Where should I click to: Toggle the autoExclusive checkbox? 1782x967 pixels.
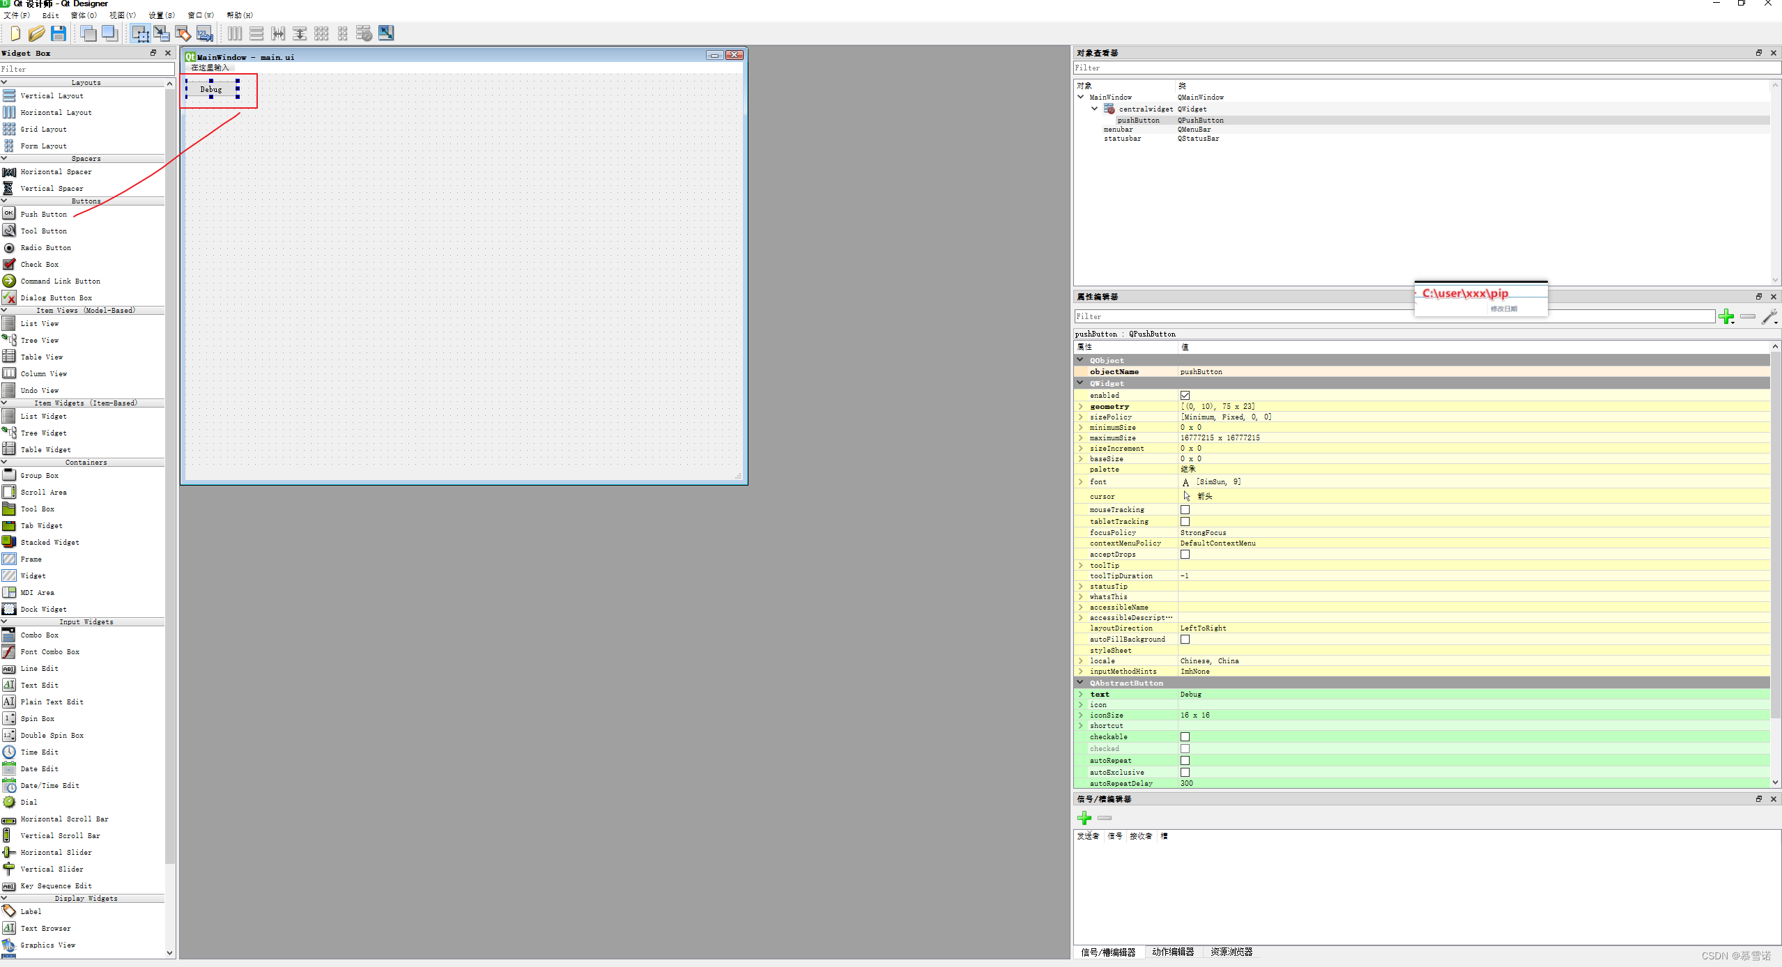click(x=1185, y=773)
